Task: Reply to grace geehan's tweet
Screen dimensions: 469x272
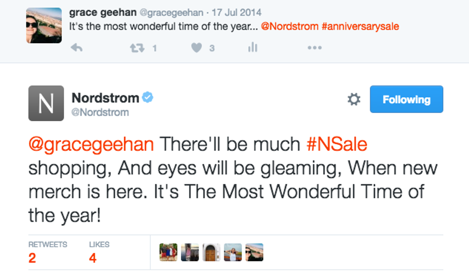Action: click(76, 47)
